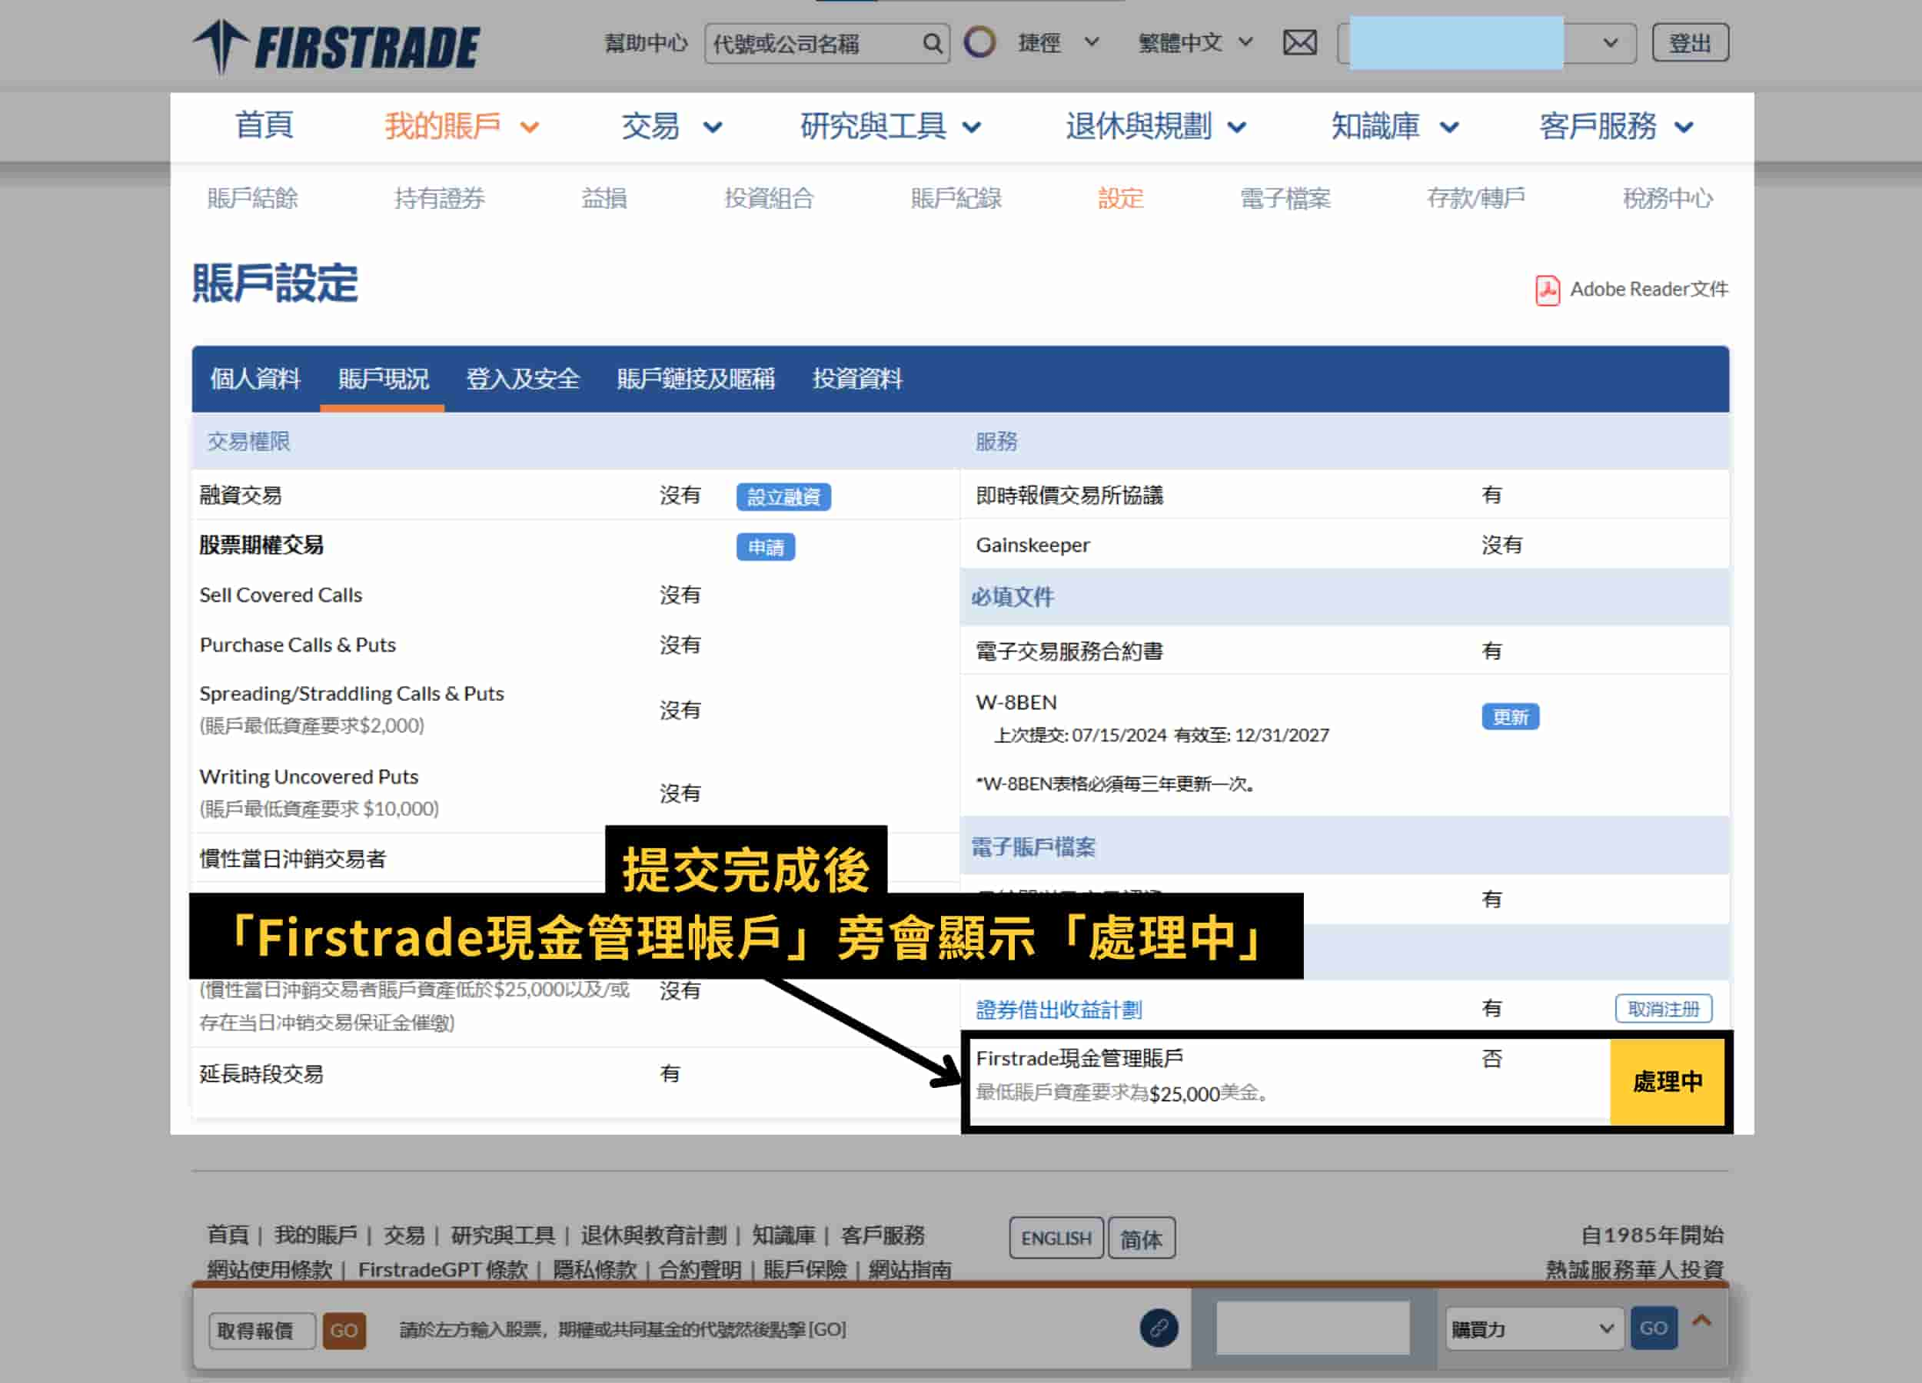Switch to the 賬戶現況 tab

(x=383, y=379)
